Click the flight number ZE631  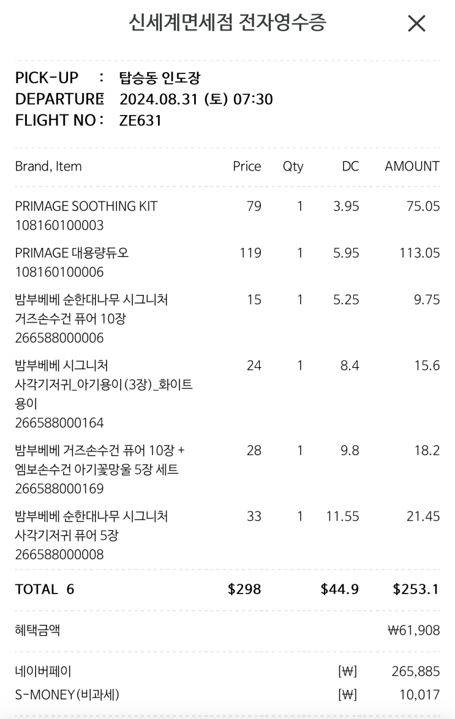tap(140, 121)
